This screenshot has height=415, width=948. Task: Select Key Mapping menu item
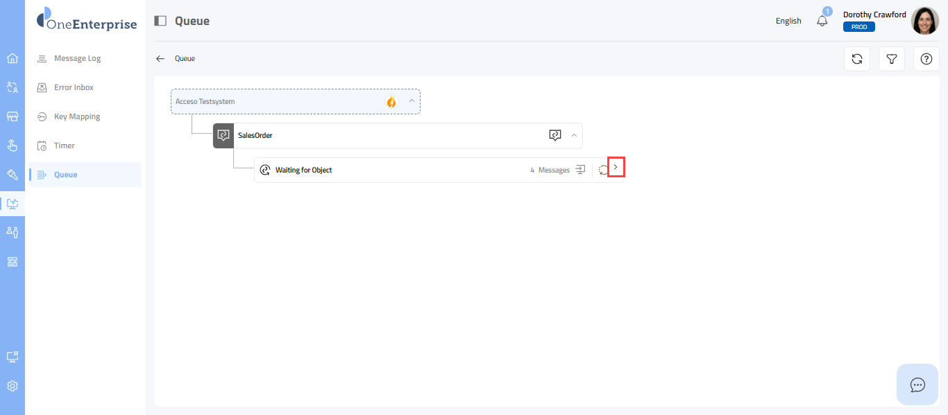coord(77,116)
